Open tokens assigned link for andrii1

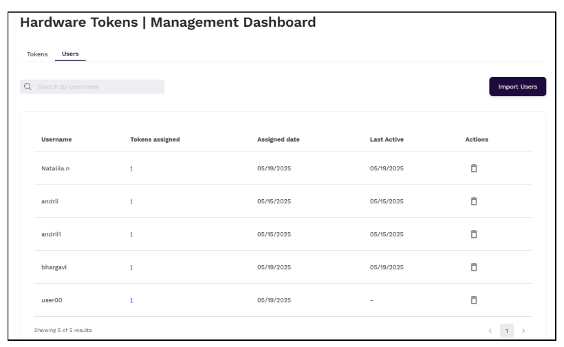pyautogui.click(x=131, y=234)
